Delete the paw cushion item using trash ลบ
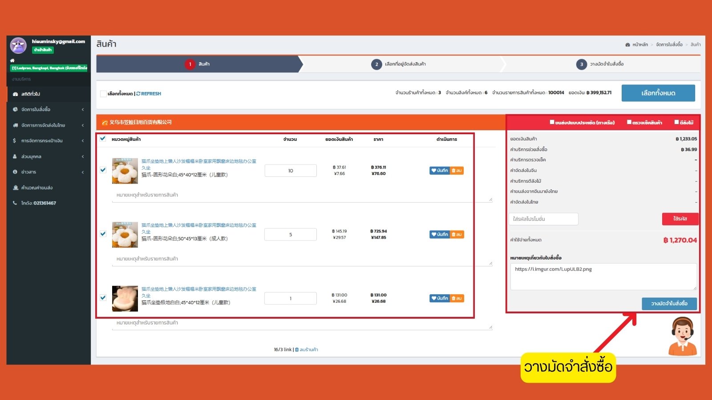 pyautogui.click(x=457, y=298)
